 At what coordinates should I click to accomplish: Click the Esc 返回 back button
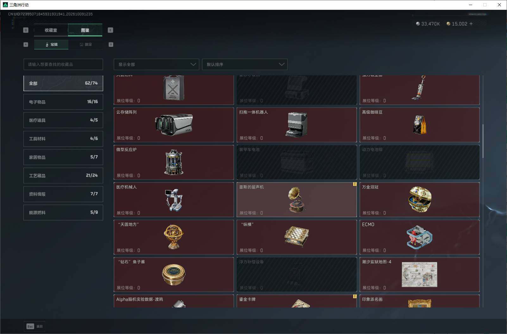point(34,326)
